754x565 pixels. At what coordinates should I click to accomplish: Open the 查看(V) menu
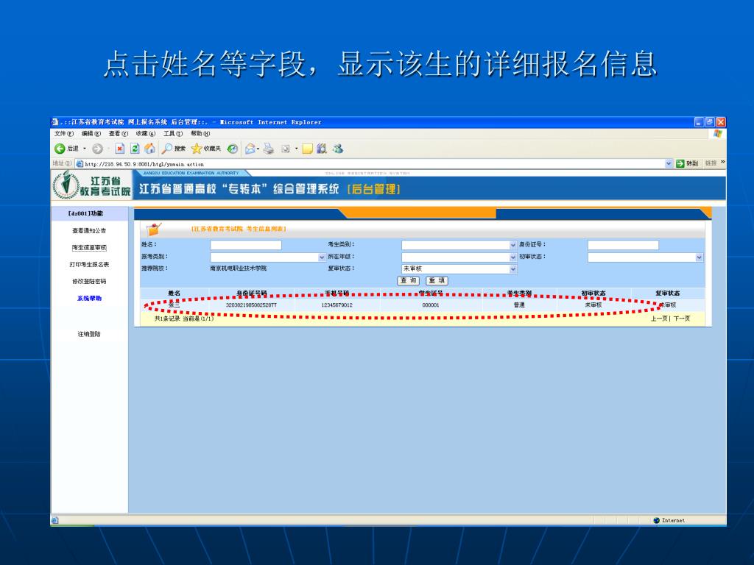119,134
